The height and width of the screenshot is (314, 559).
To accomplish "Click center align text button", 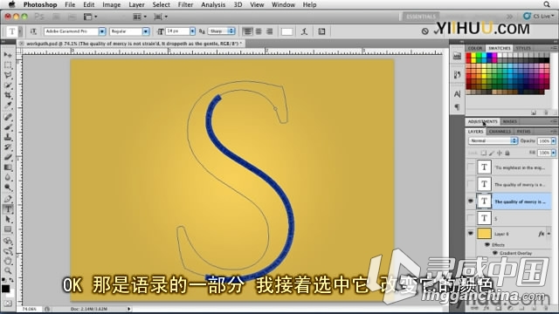I will point(259,31).
